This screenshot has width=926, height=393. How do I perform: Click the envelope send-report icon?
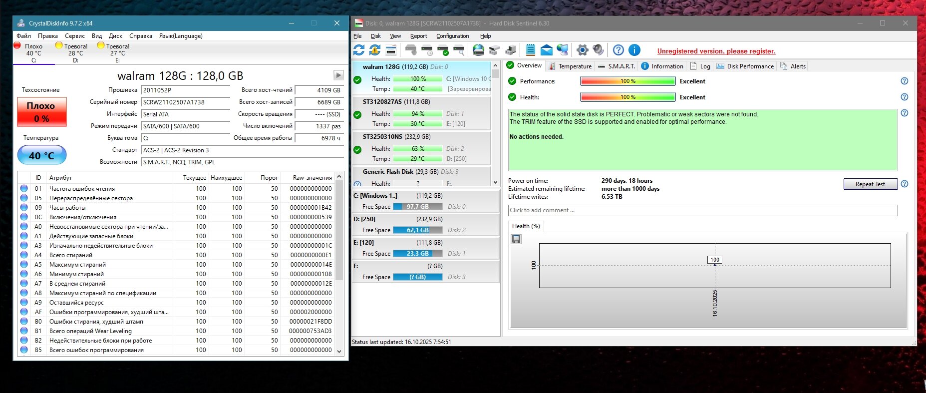pos(546,50)
